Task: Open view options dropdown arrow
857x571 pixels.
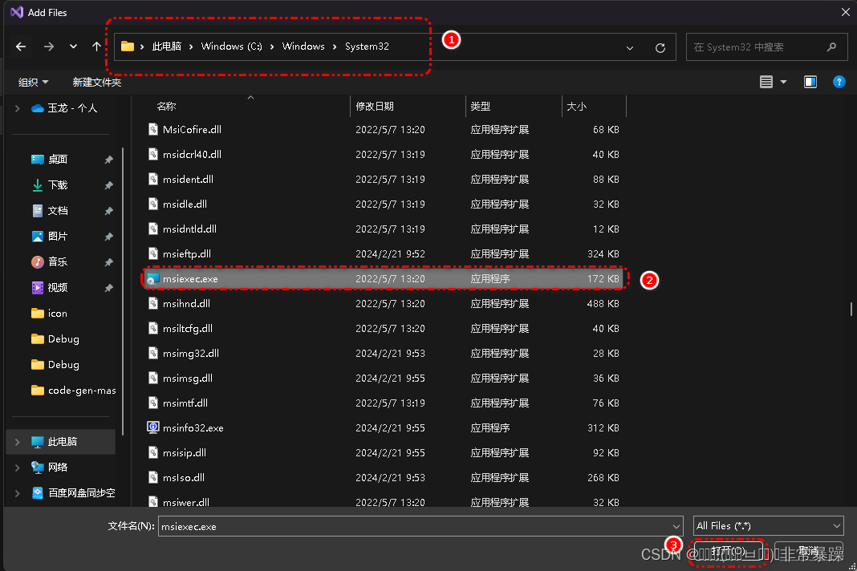Action: pos(783,82)
